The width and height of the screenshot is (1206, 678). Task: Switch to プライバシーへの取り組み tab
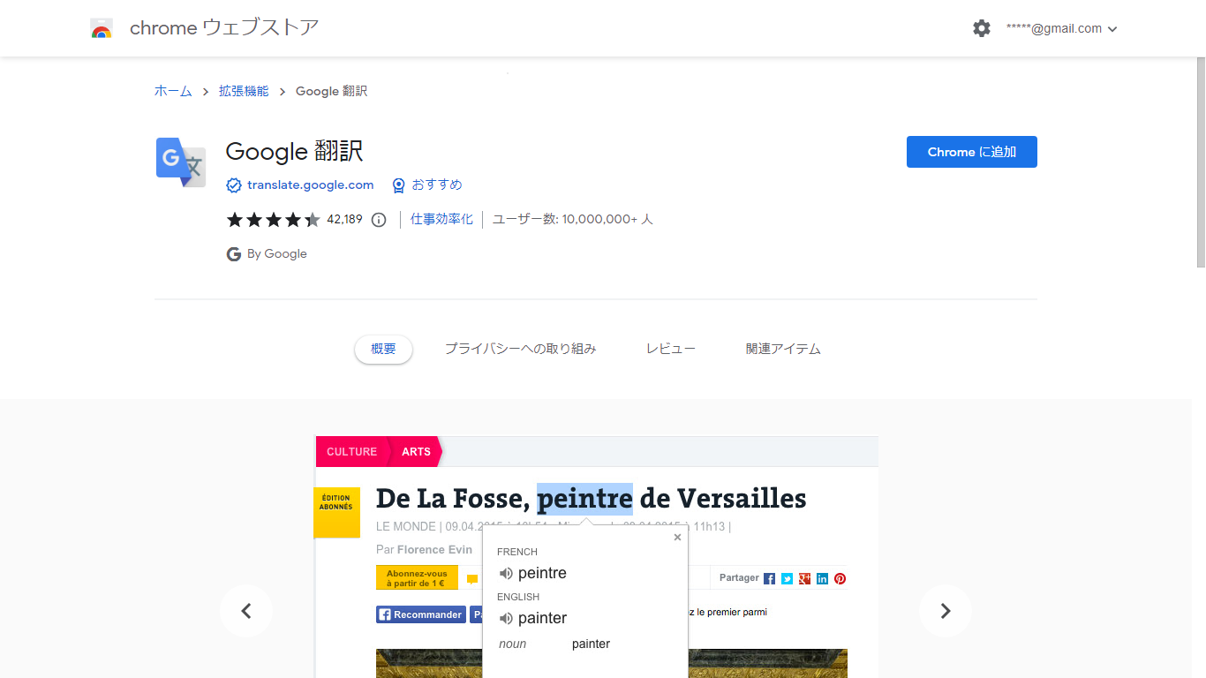click(521, 349)
